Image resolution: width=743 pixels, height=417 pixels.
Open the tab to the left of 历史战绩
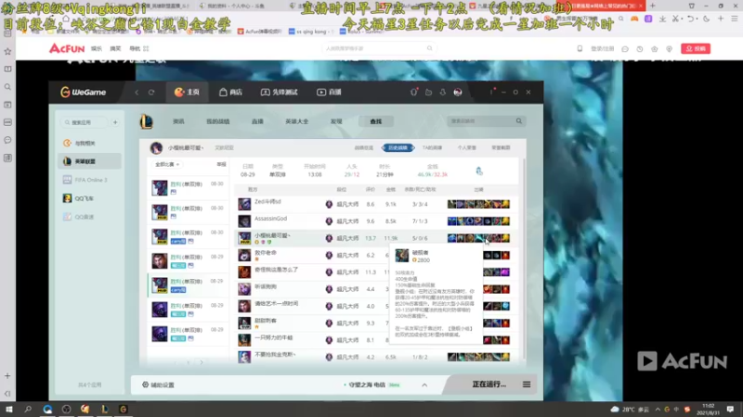364,148
